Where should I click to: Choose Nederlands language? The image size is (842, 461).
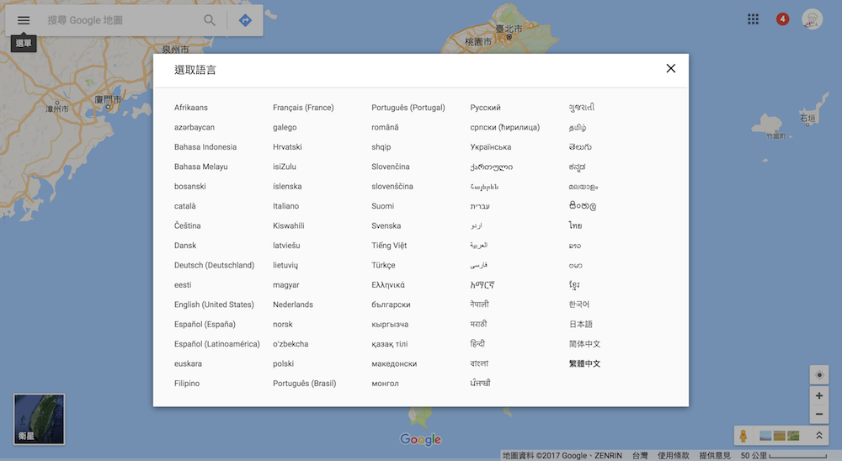click(293, 305)
